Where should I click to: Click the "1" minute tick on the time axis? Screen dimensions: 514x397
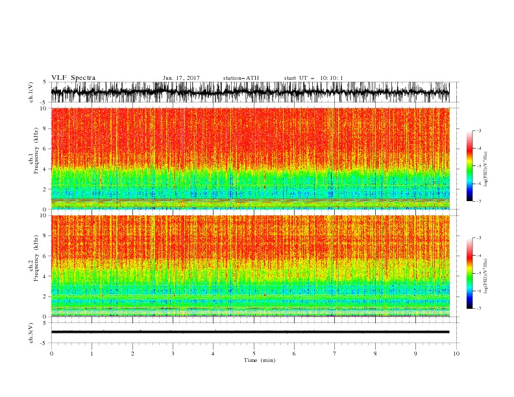(x=92, y=354)
